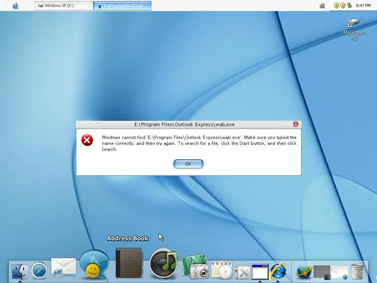
Task: Click the keyboard icon in the system tray
Action: [x=323, y=6]
